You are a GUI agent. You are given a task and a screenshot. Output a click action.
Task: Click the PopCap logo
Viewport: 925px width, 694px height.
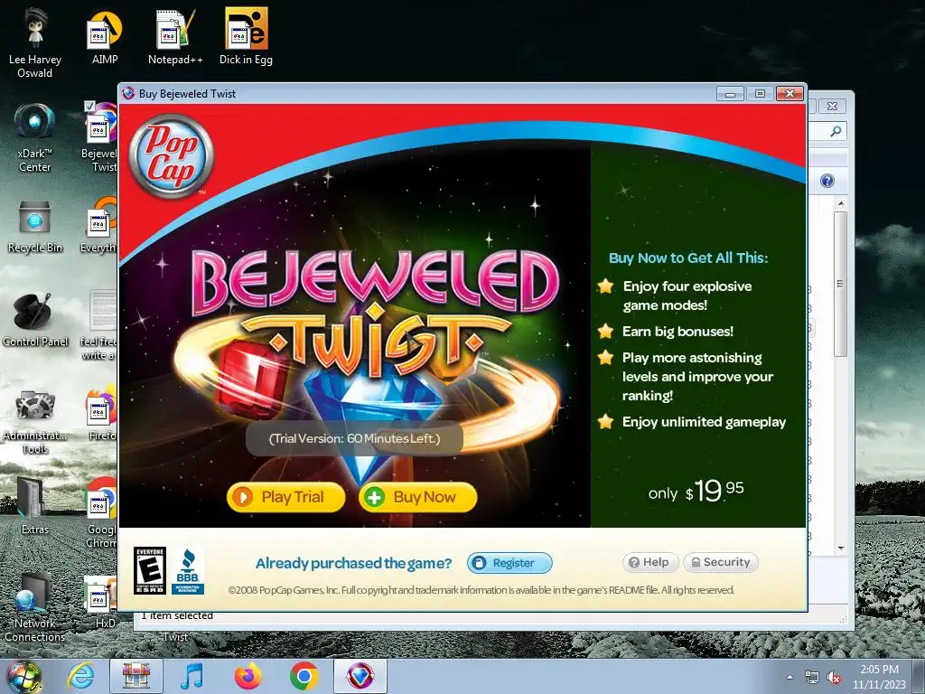point(171,155)
